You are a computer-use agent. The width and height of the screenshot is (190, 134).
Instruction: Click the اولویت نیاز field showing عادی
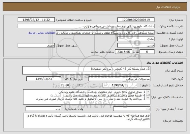tap(136, 39)
